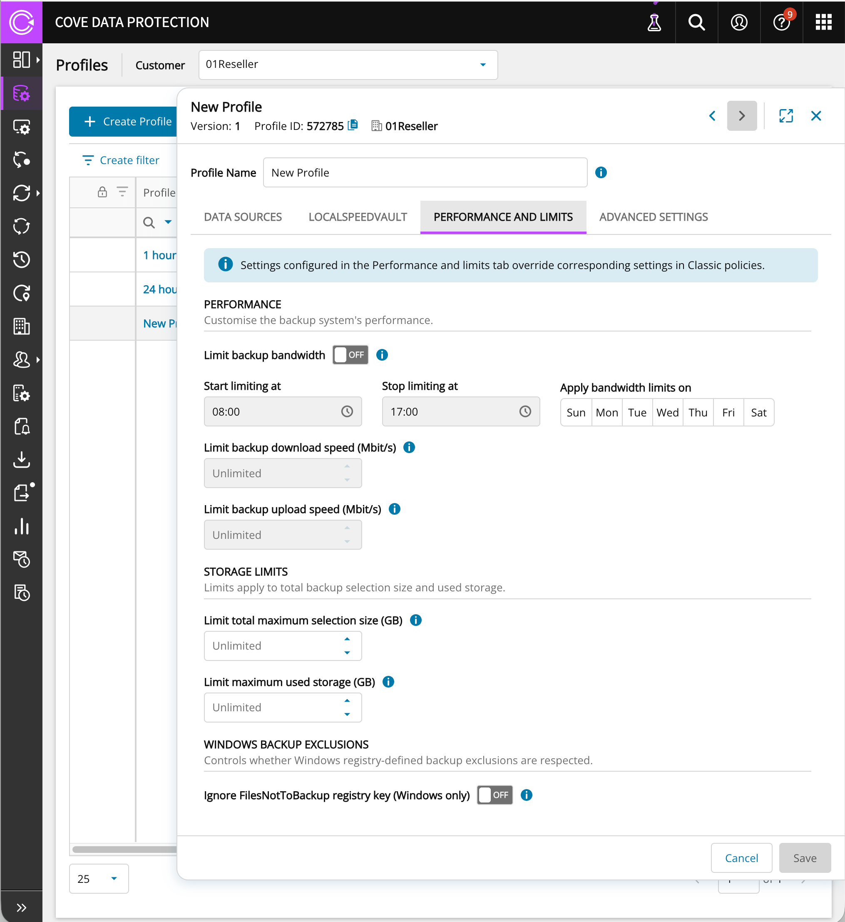
Task: Switch to the LocalSpeedVault tab
Action: (358, 217)
